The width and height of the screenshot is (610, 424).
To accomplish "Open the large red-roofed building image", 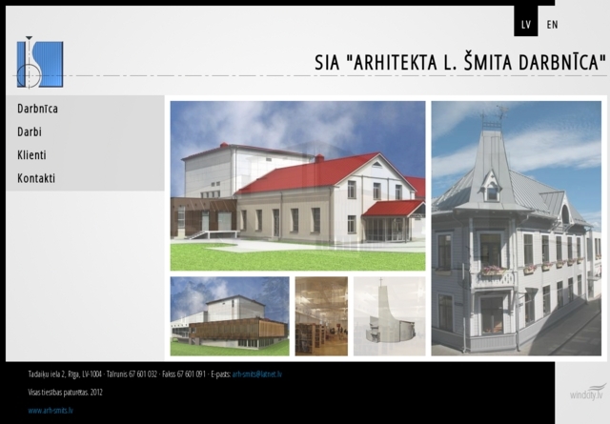I will point(297,186).
